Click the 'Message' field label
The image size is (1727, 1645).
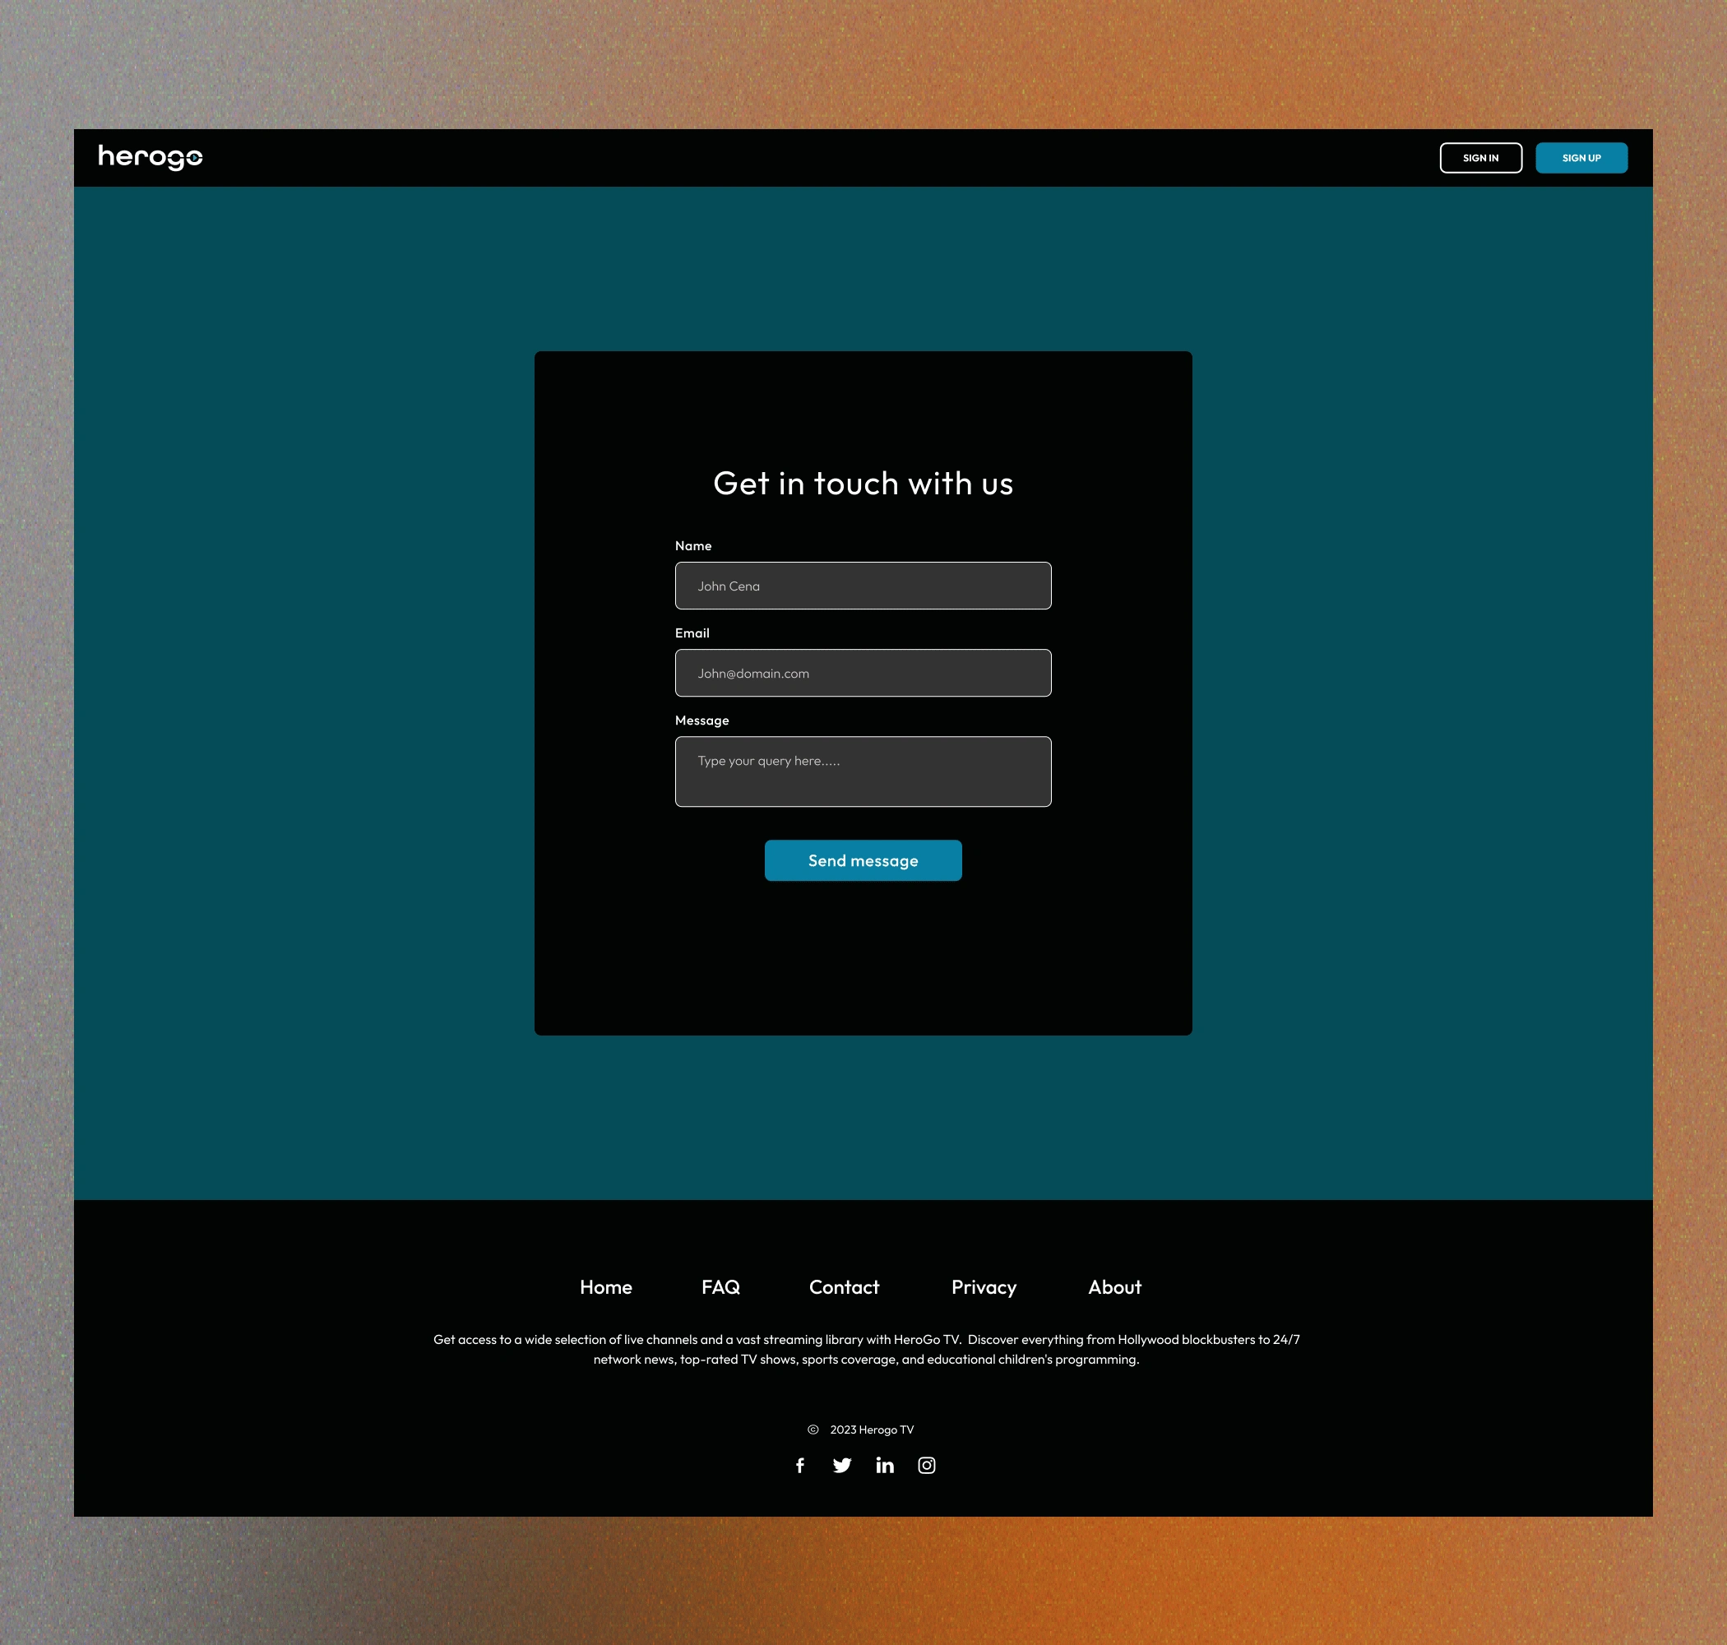coord(701,720)
